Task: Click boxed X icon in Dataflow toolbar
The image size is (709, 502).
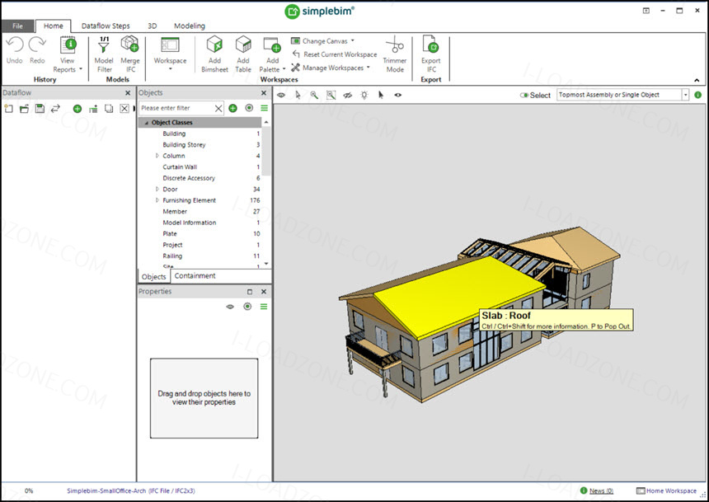Action: [124, 109]
